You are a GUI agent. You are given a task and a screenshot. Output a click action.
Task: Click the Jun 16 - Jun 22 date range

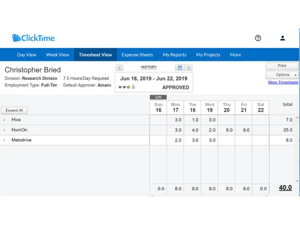(154, 79)
